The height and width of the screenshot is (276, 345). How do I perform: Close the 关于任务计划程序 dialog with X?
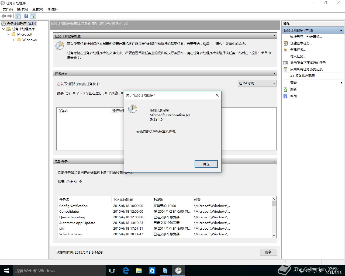click(x=217, y=95)
